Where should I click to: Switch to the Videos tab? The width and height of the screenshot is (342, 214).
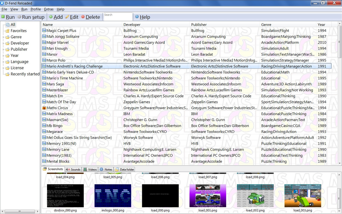tap(90, 169)
